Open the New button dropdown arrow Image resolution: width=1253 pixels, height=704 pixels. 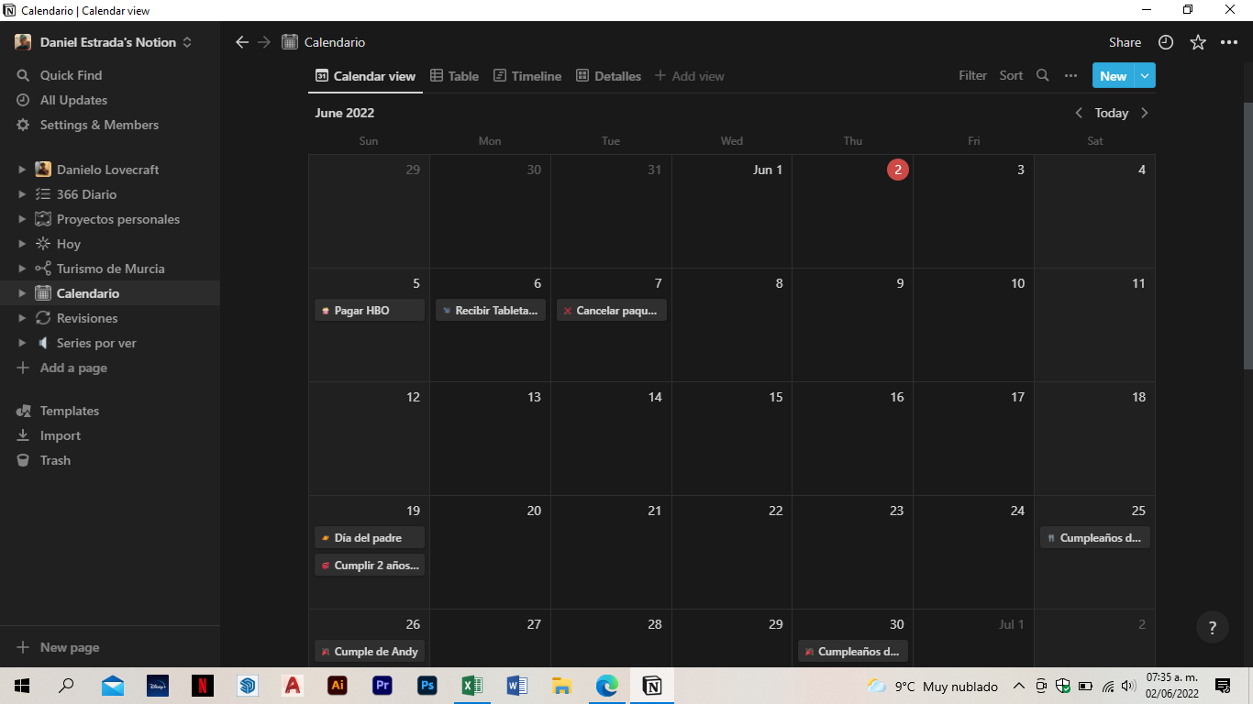1145,75
